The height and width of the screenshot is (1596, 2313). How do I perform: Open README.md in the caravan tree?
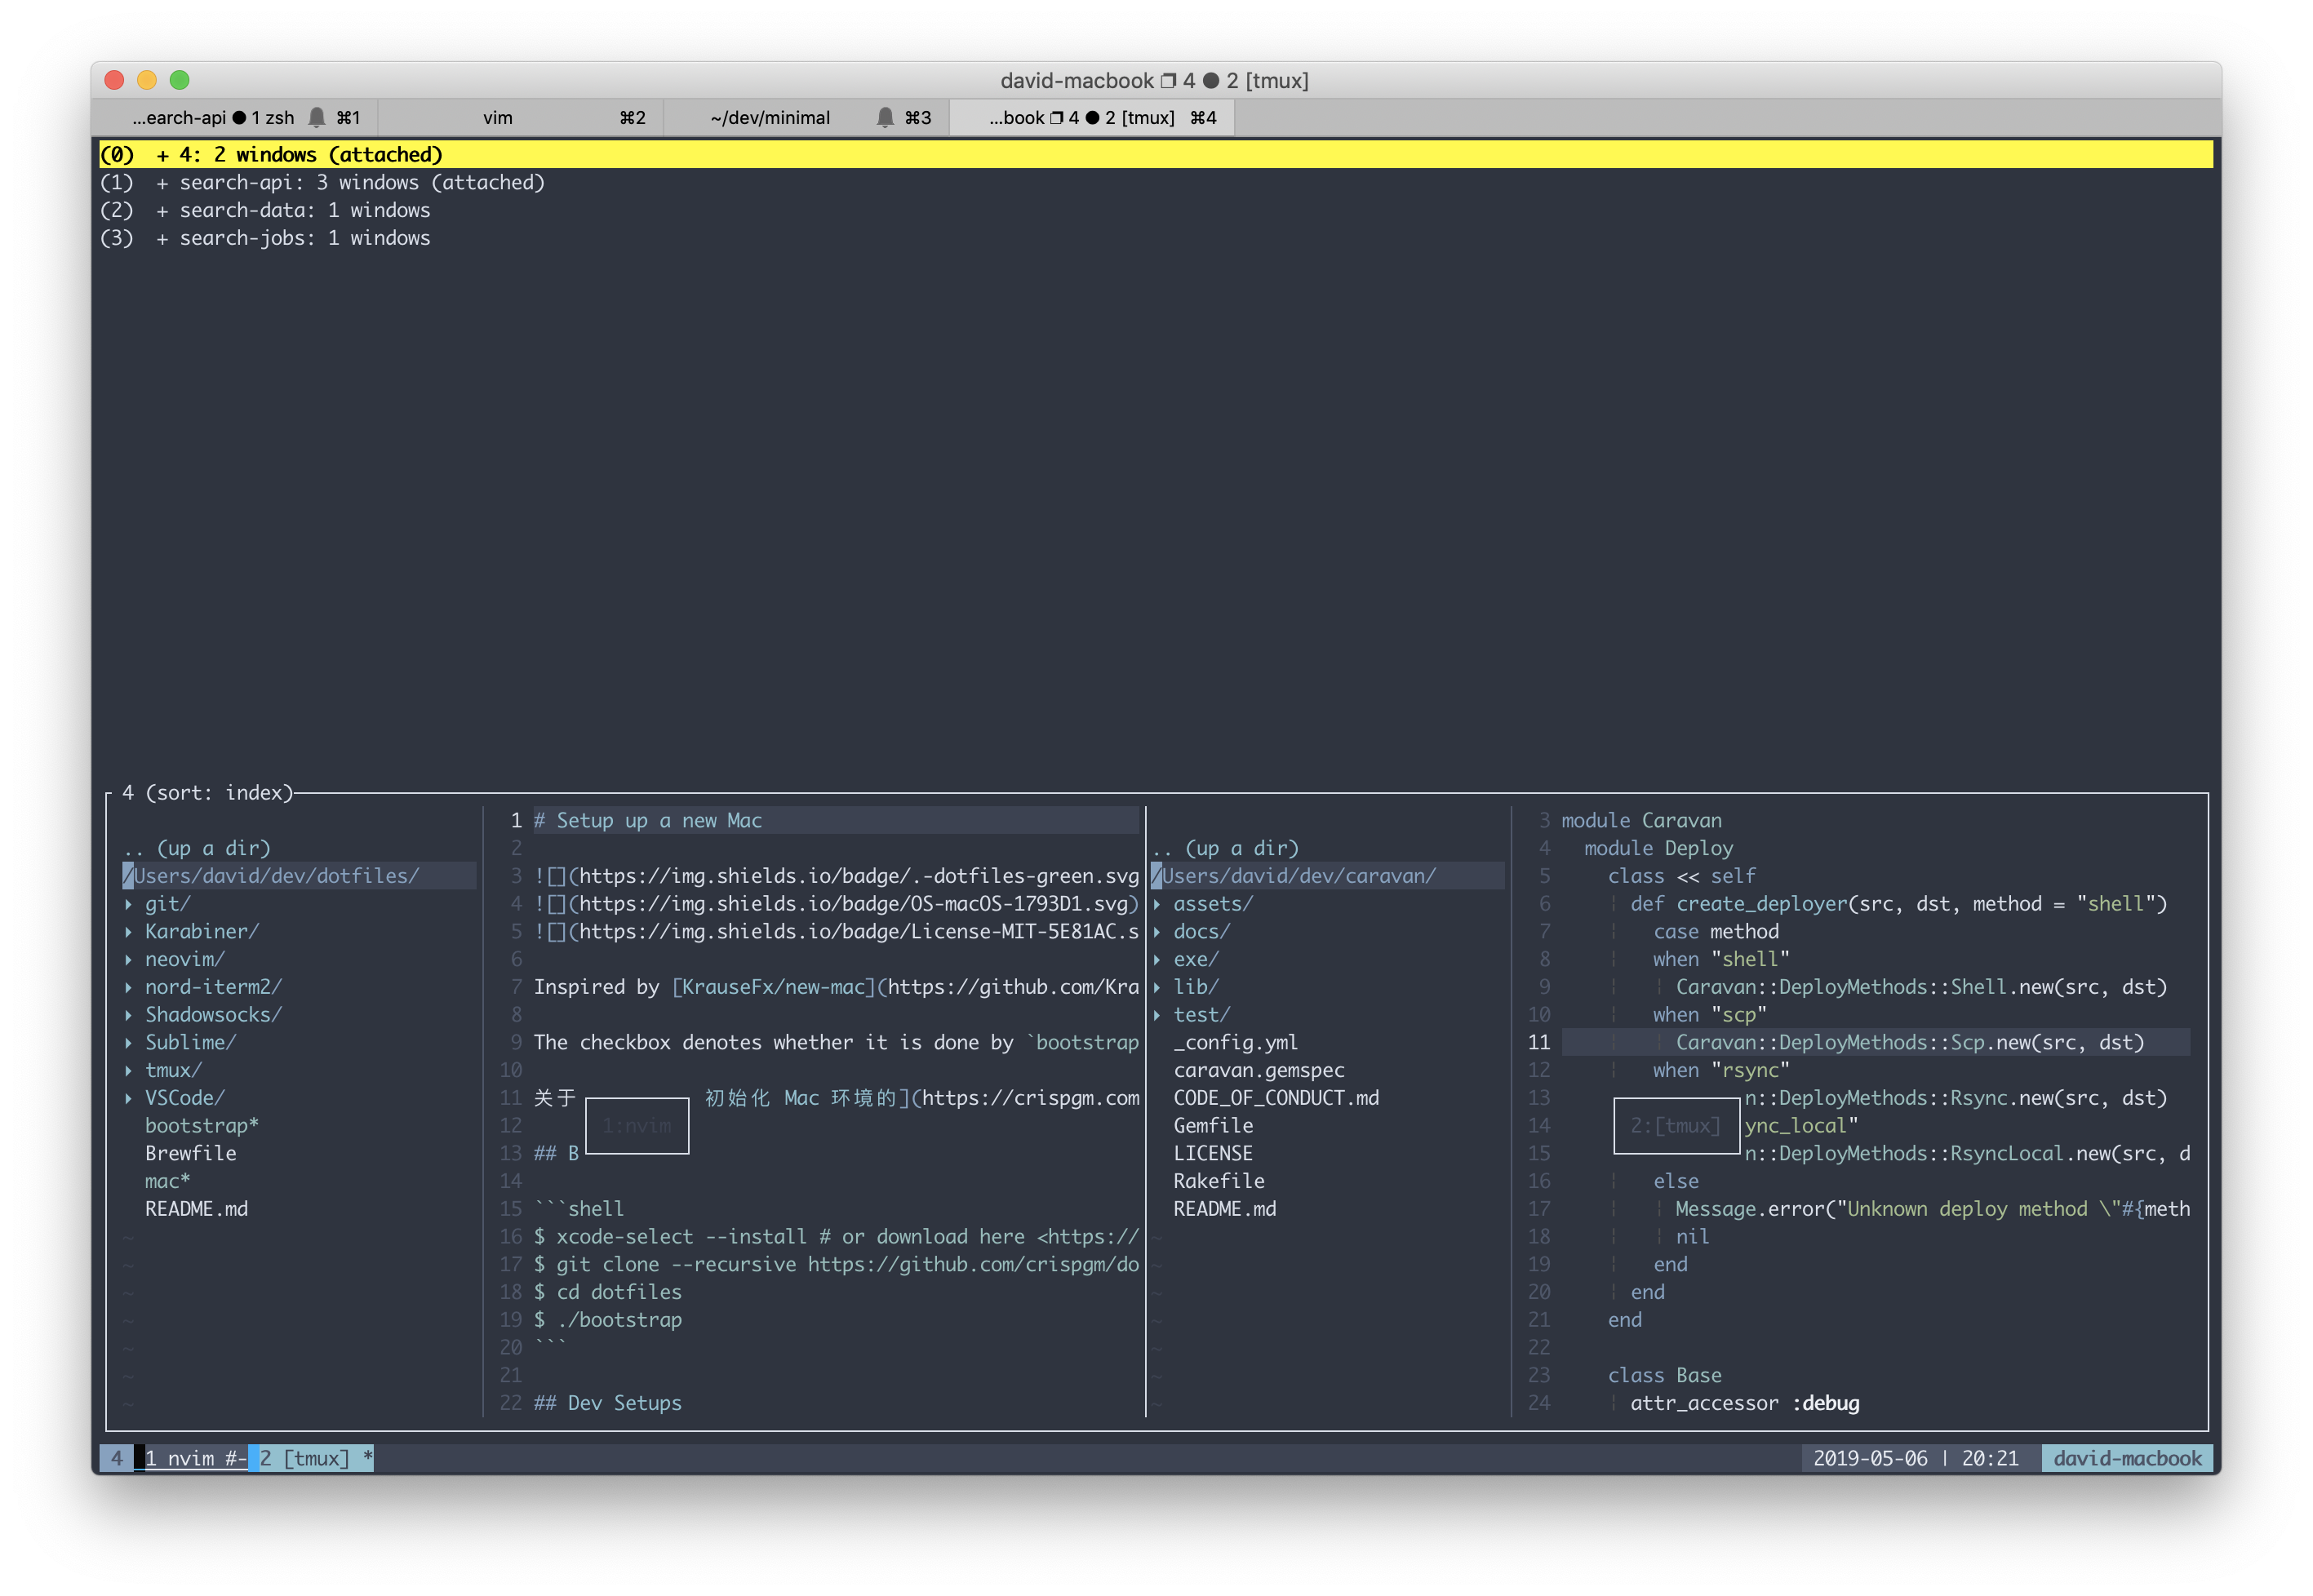pos(1225,1209)
